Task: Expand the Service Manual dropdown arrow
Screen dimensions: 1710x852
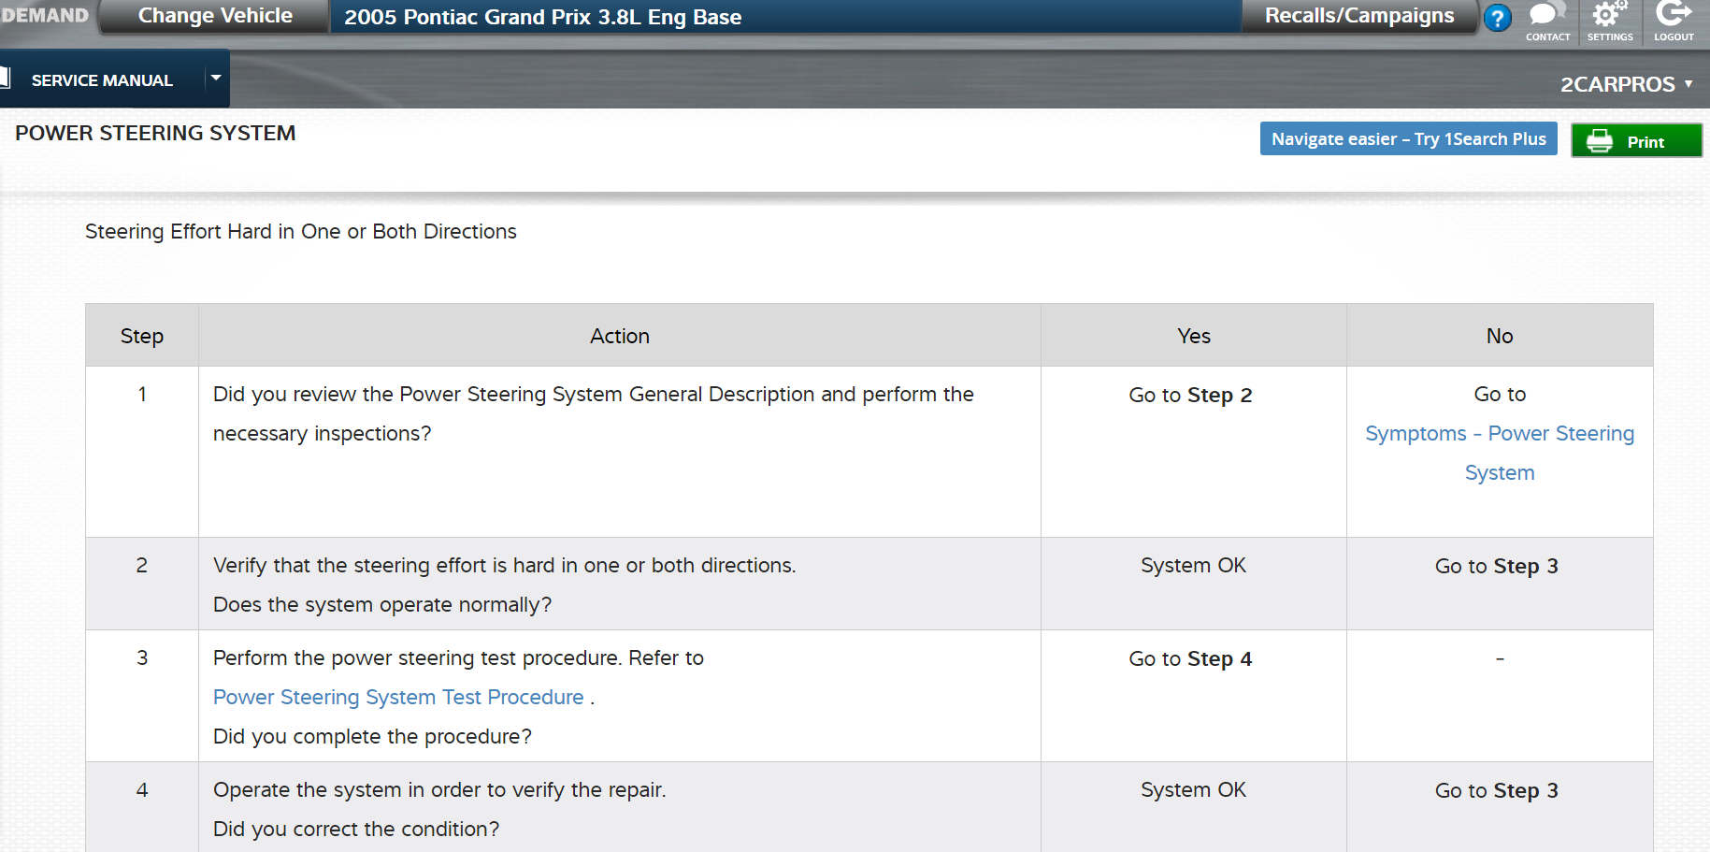Action: click(216, 79)
